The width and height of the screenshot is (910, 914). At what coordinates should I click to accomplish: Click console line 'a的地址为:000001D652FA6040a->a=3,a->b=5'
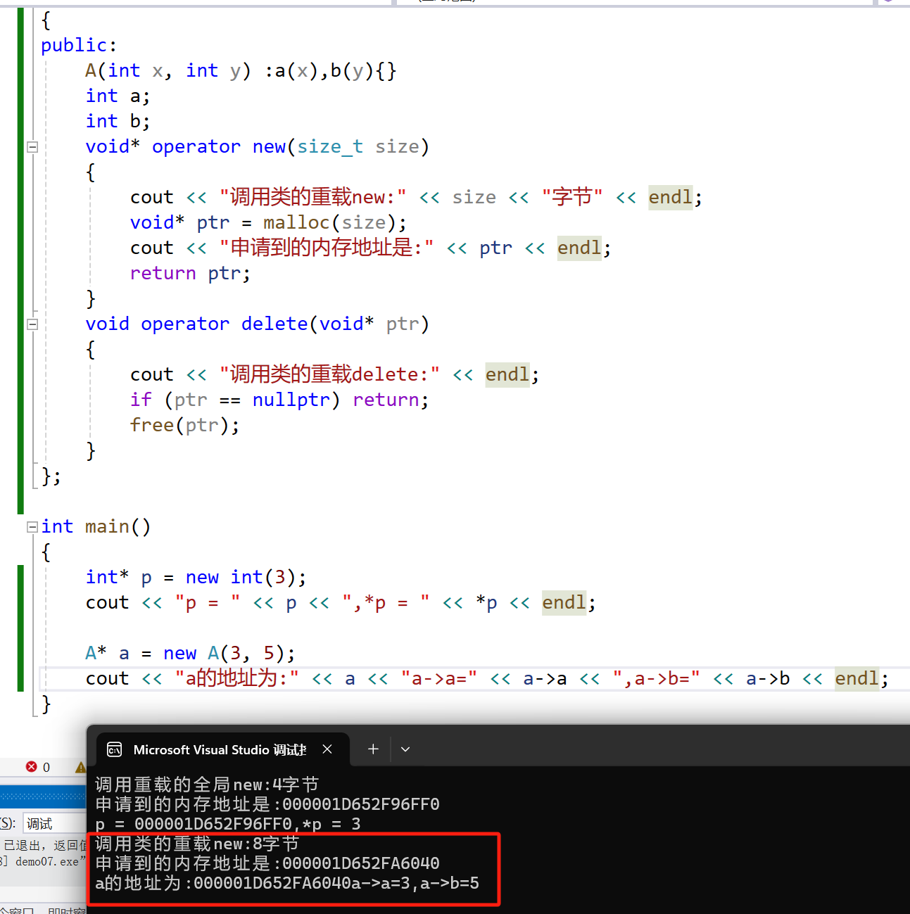[287, 883]
